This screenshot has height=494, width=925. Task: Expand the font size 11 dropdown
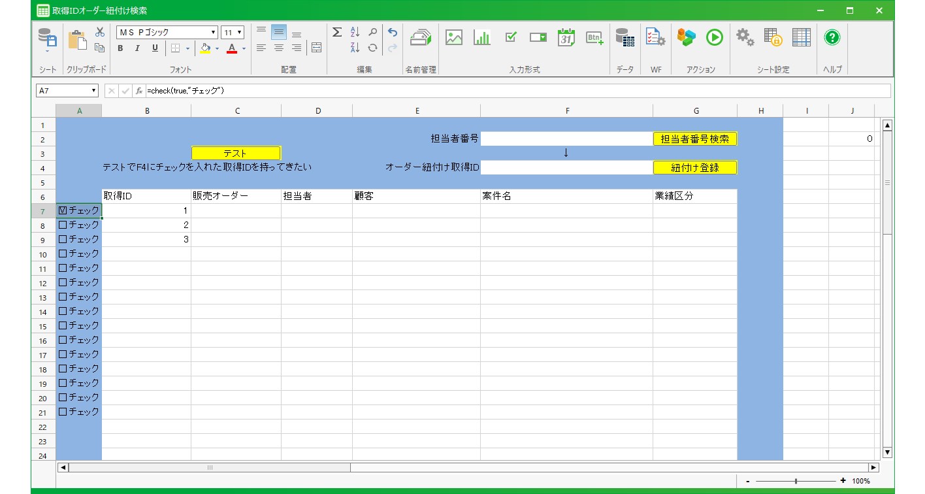240,32
